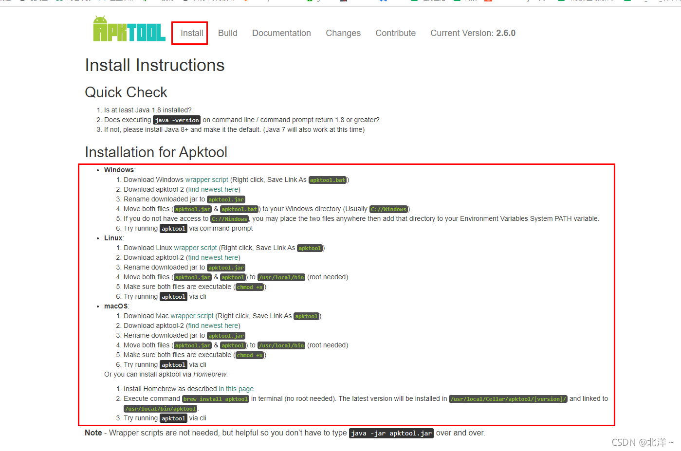This screenshot has height=451, width=681.
Task: Click the 'java -jar apktool.jar' code
Action: pyautogui.click(x=391, y=433)
